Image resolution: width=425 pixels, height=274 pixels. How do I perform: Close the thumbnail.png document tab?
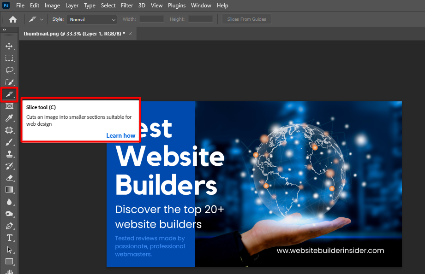click(130, 34)
